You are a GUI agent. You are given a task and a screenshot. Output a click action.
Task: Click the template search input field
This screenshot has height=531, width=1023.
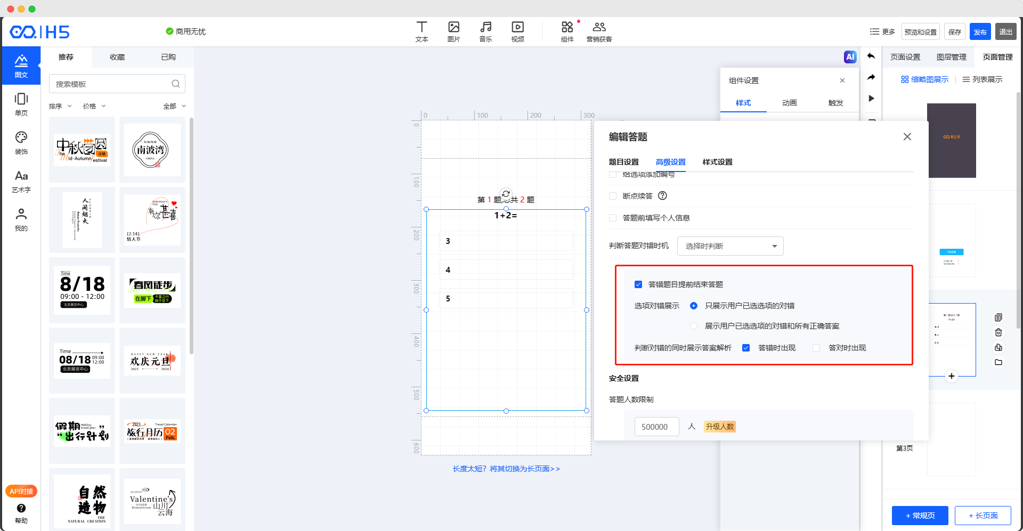(112, 84)
